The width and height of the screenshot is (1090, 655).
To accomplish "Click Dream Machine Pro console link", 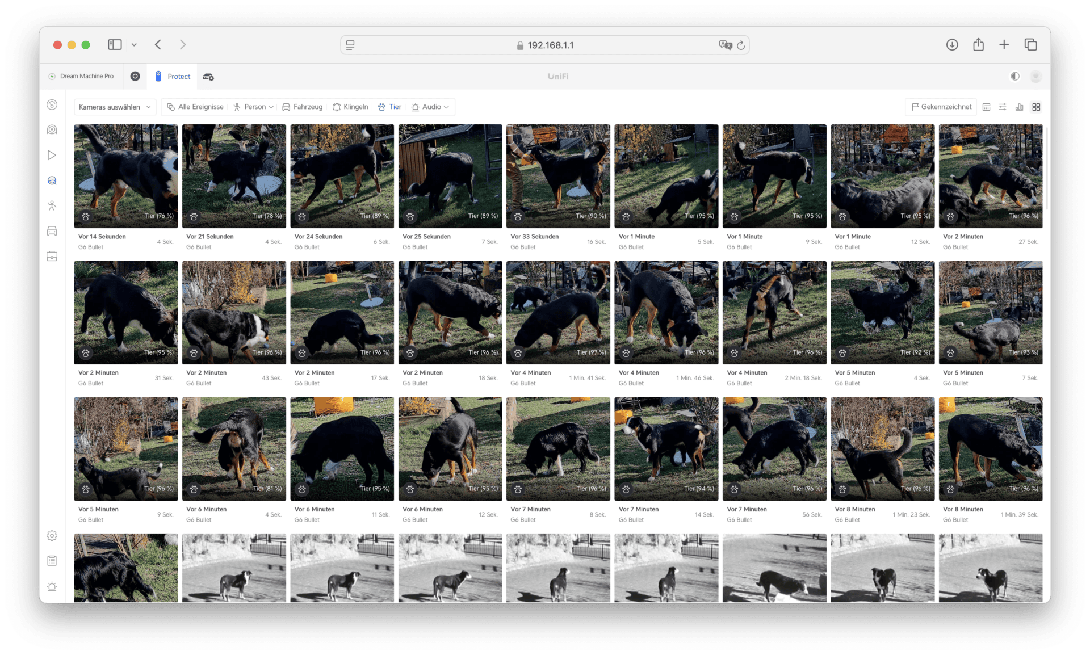I will [x=81, y=76].
